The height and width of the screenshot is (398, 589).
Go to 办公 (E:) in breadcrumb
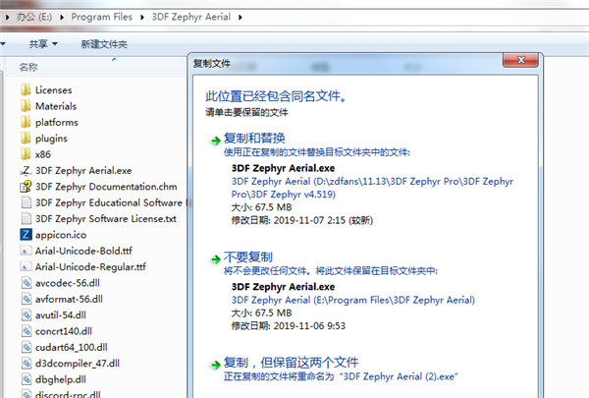point(34,17)
